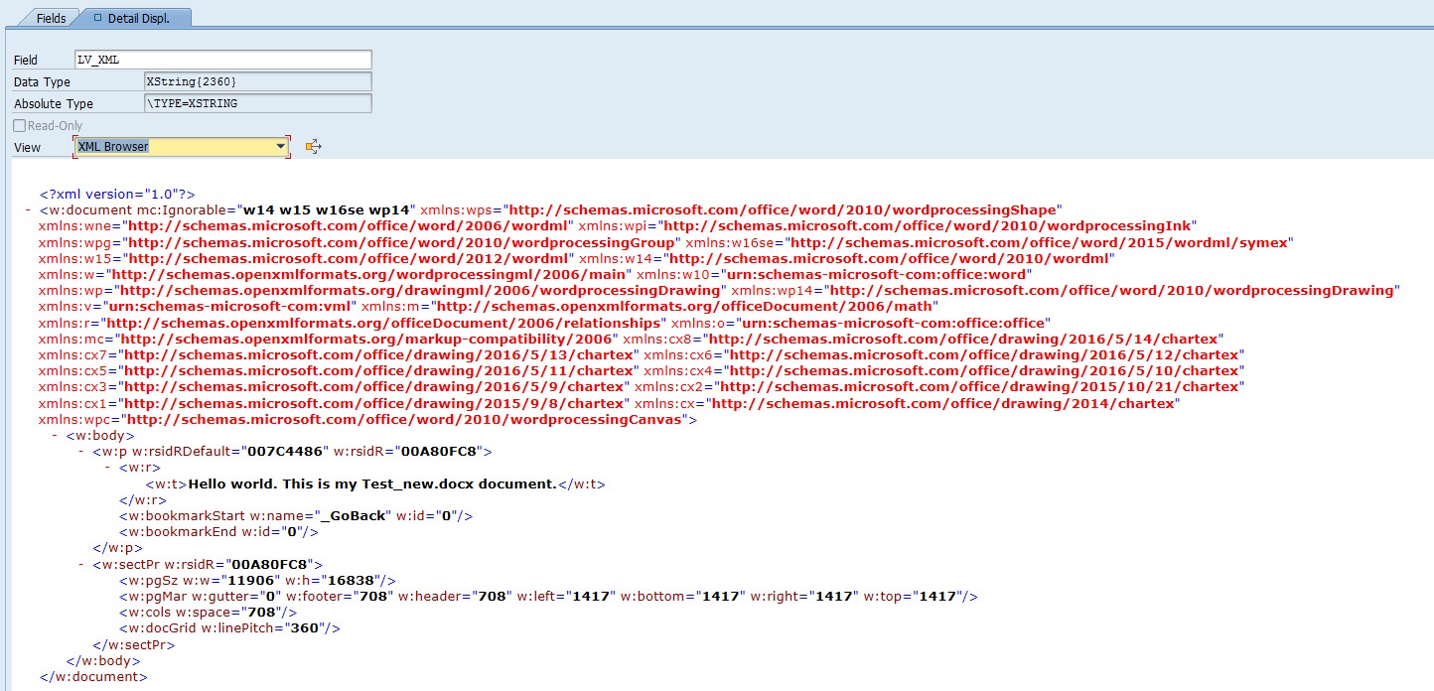Collapse the w:body node
The height and width of the screenshot is (691, 1434).
[55, 436]
